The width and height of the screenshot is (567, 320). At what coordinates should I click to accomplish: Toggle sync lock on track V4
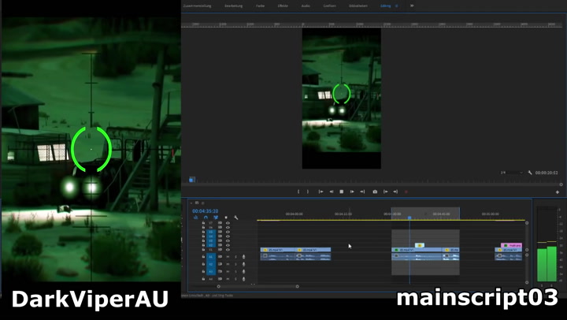tap(220, 236)
